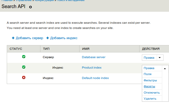Open the Product index link
Image resolution: width=169 pixels, height=103 pixels.
tap(92, 68)
